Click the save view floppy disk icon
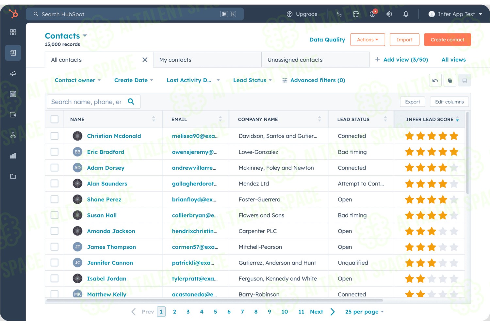This screenshot has width=490, height=326. tap(465, 80)
